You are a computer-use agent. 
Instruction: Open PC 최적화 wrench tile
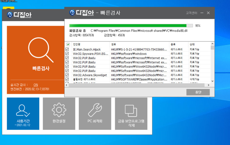(95, 114)
